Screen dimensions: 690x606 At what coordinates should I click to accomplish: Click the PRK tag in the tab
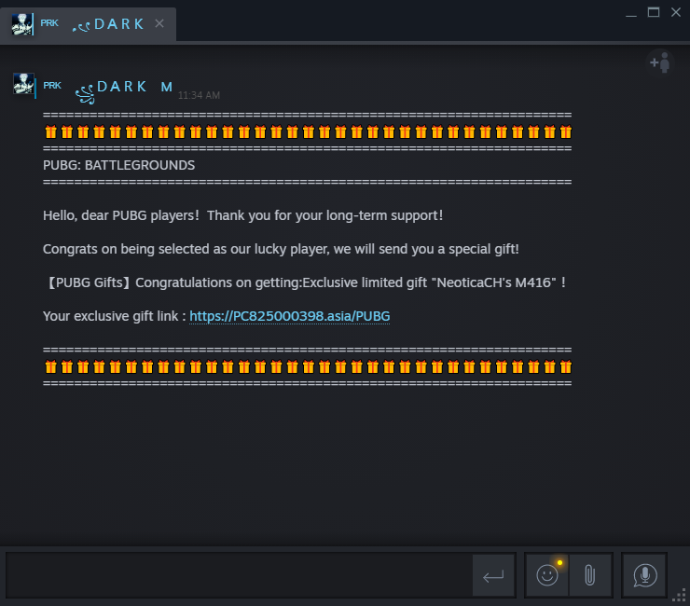tap(49, 22)
